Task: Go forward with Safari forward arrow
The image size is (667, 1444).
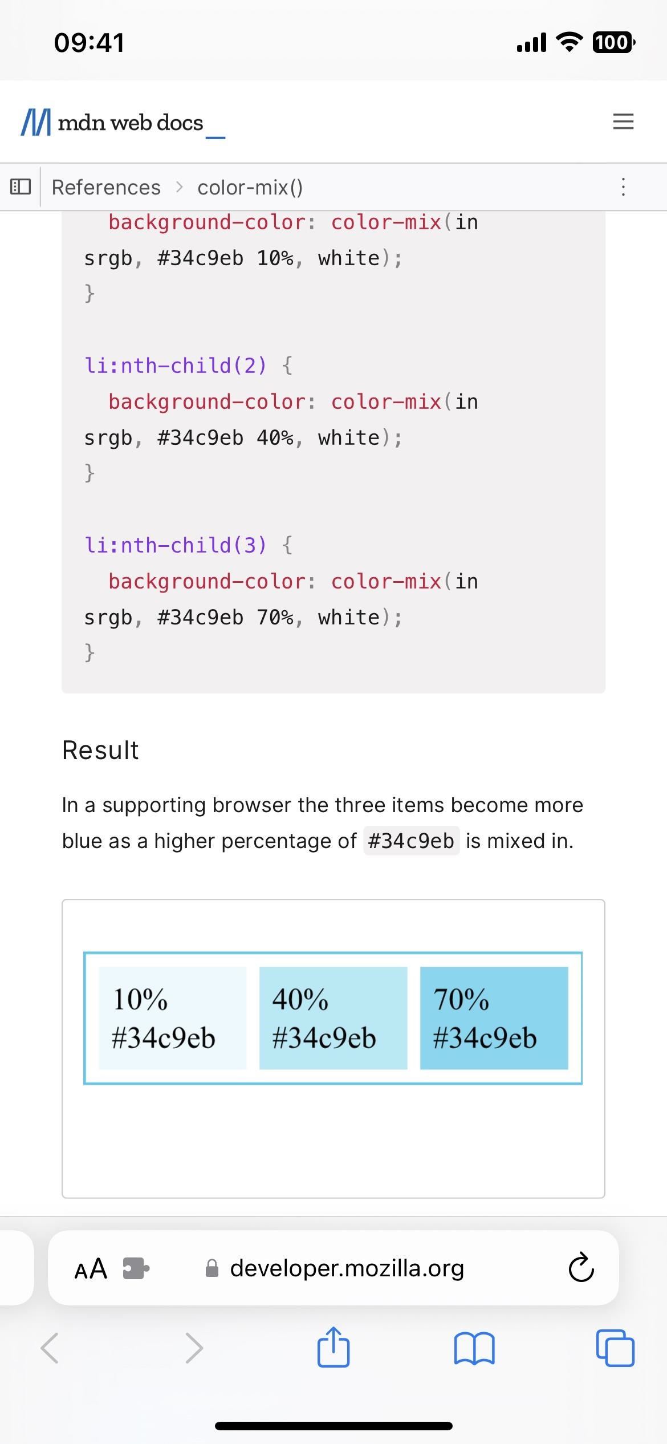Action: click(194, 1348)
